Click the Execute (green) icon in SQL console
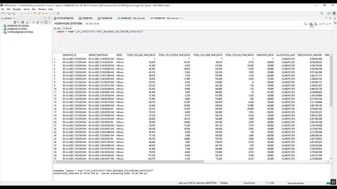 pos(311,24)
